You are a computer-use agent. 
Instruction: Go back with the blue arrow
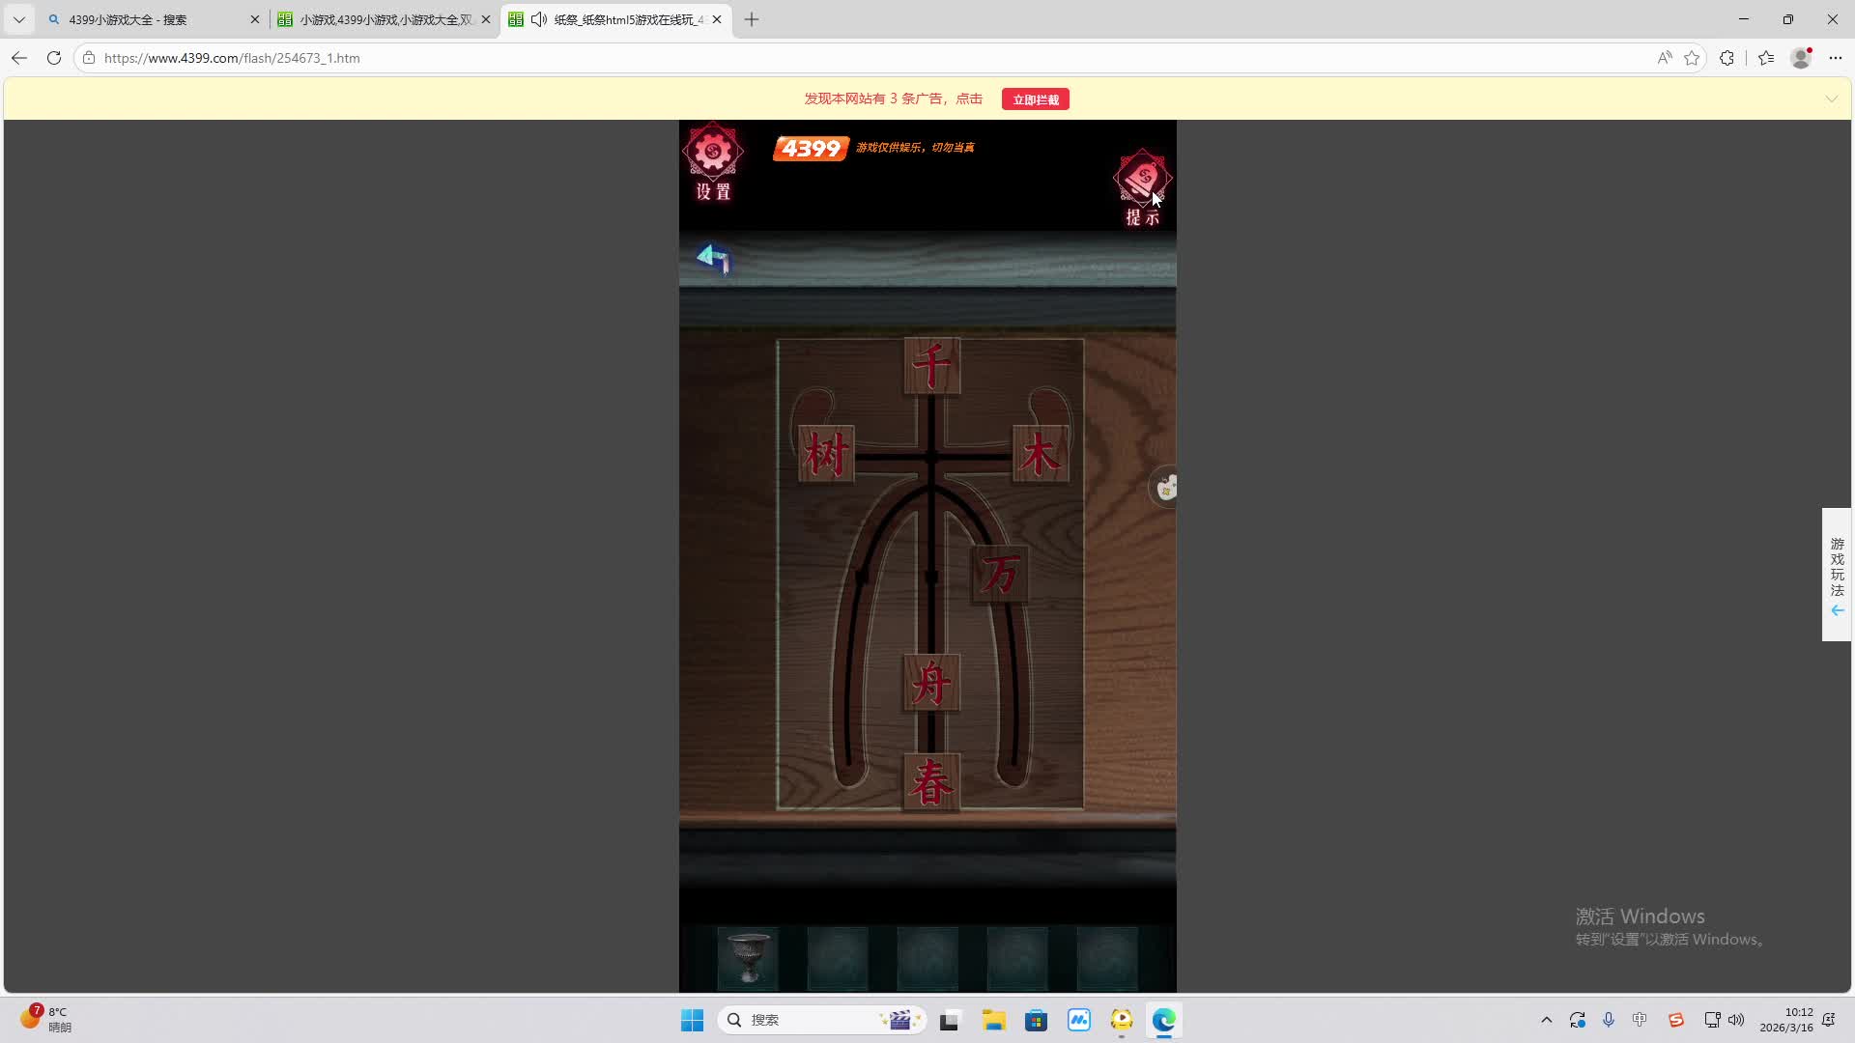click(x=713, y=258)
